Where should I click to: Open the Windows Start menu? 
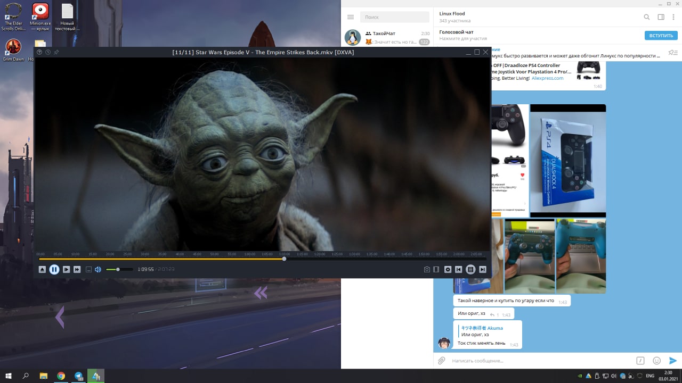pos(9,376)
